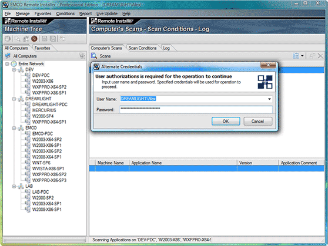Viewport: 328px width, 246px height.
Task: Collapse the LAB domain node
Action: pyautogui.click(x=14, y=186)
